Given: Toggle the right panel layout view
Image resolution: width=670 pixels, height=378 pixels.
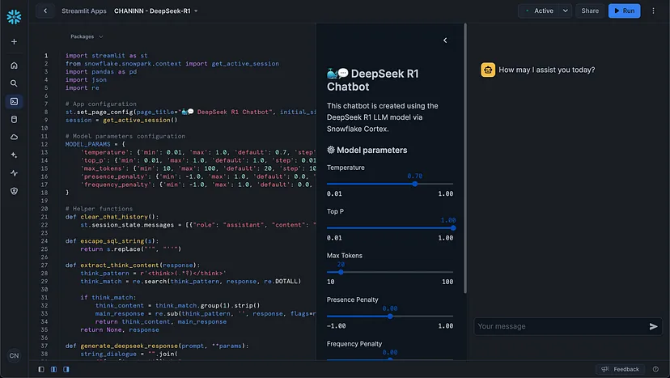Looking at the screenshot, I should coord(66,369).
